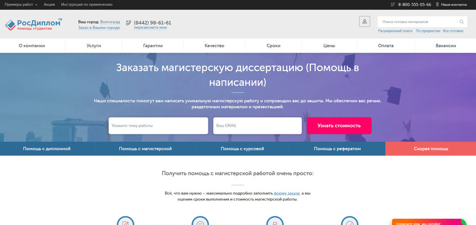Open the Качество menu
This screenshot has width=476, height=225.
214,46
